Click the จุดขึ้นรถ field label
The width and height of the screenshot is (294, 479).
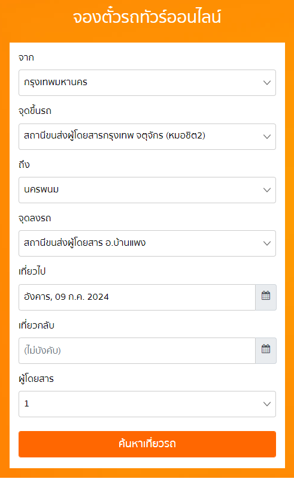pyautogui.click(x=35, y=110)
